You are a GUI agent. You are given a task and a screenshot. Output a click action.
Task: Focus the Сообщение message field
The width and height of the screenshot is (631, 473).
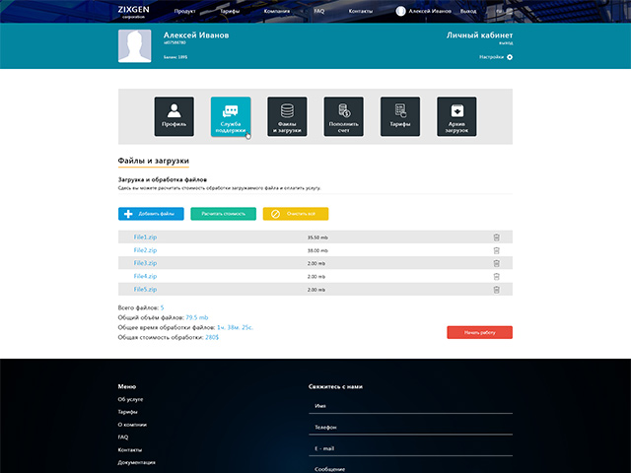point(410,469)
